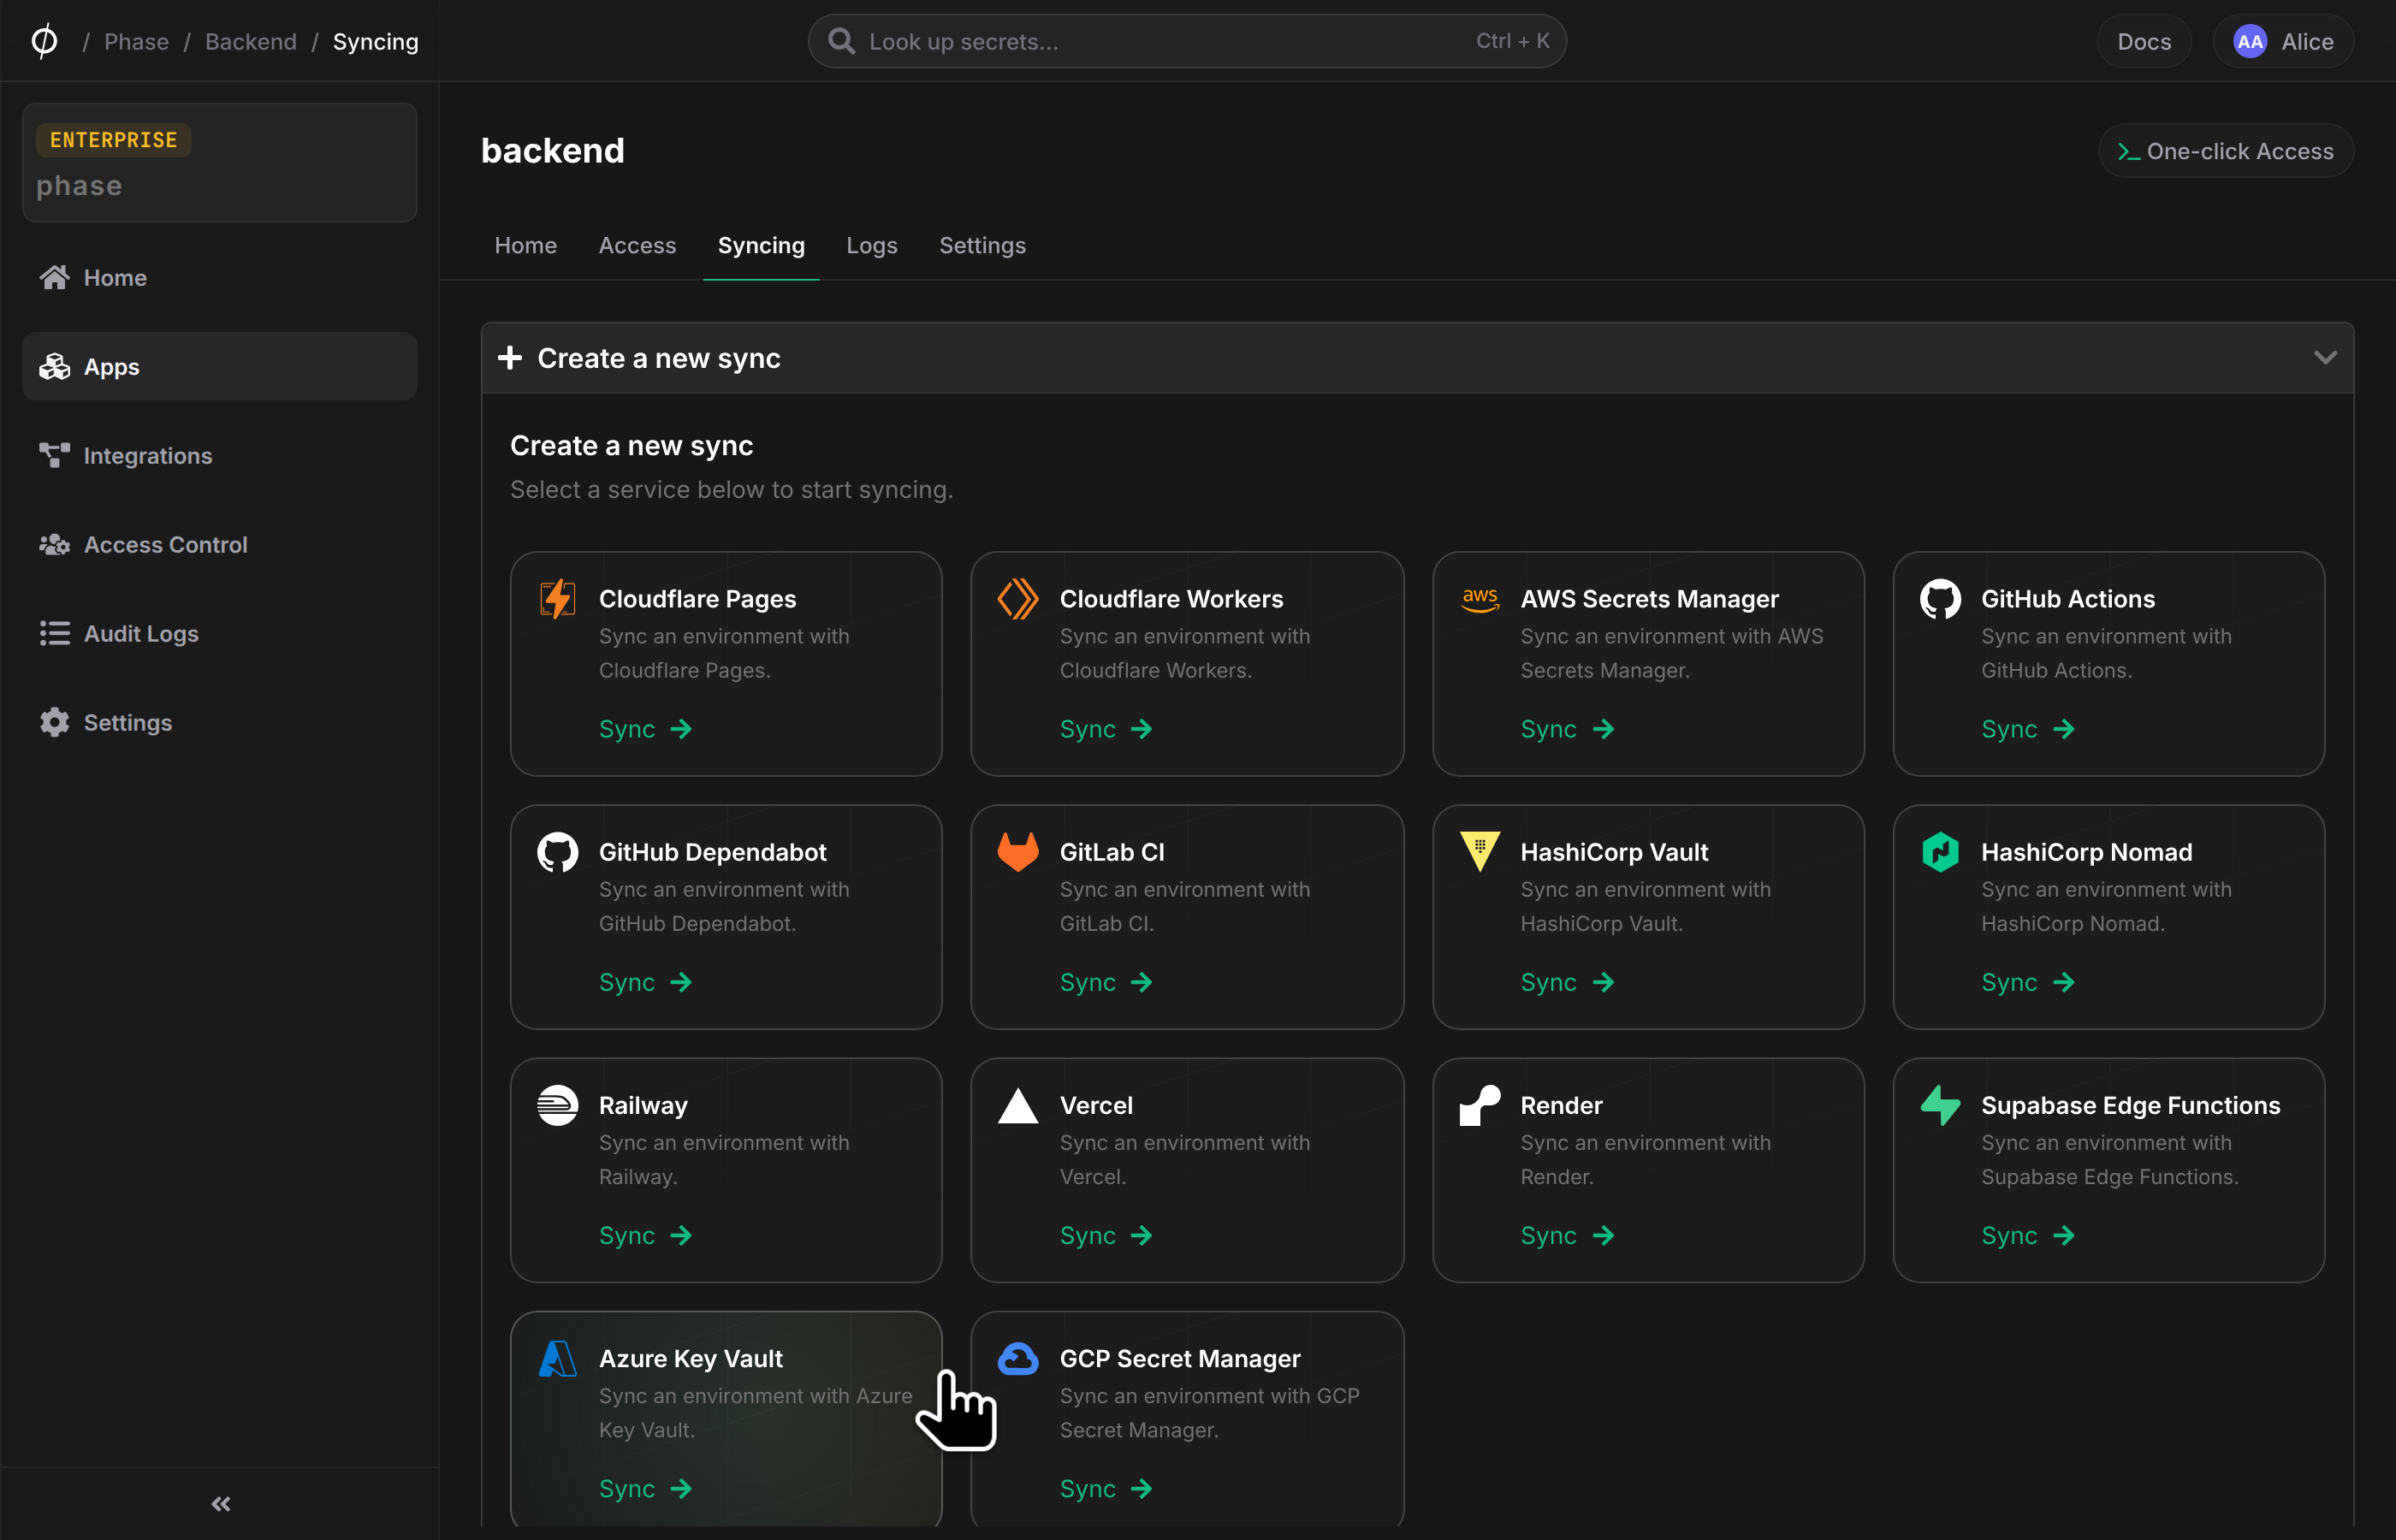Collapse the Create a new sync panel chevron
Screen dimensions: 2396x1540
pyautogui.click(x=2325, y=357)
